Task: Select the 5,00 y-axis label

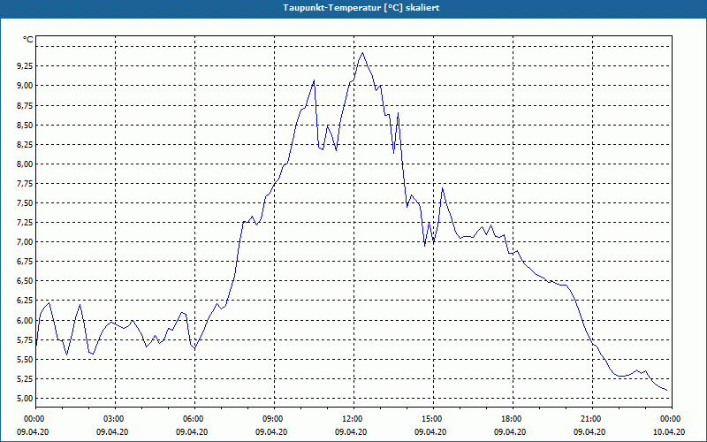Action: point(25,399)
